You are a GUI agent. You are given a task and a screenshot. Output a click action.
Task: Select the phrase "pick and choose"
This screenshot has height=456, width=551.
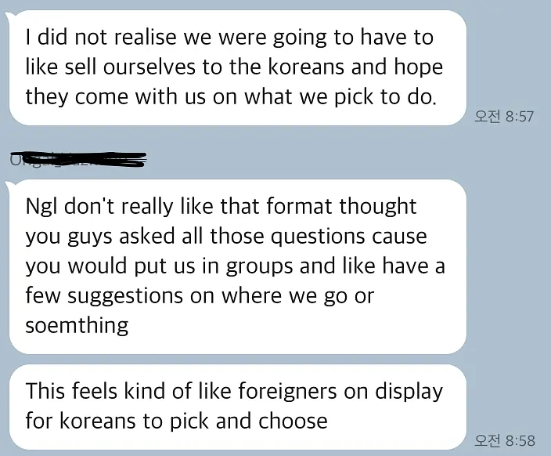tap(249, 421)
